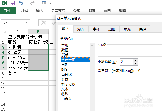This screenshot has width=162, height=111.
Task: Open the 公式 ribbon tab
Action: tap(77, 11)
